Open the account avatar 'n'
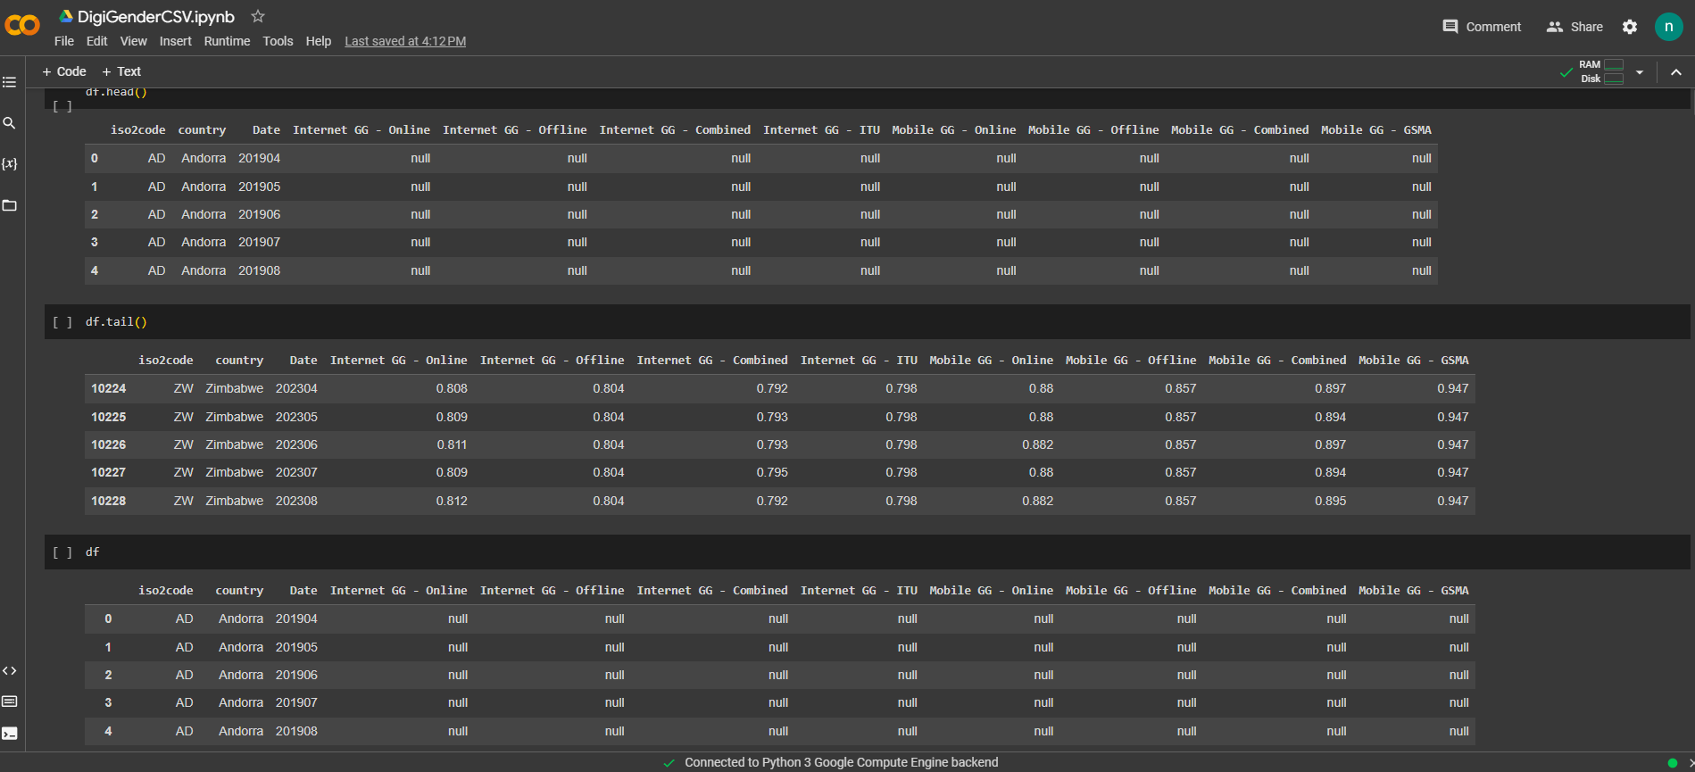The width and height of the screenshot is (1695, 772). pos(1669,27)
